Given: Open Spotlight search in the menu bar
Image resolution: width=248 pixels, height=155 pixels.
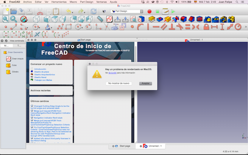Looking at the screenshot, I should click(x=237, y=2).
